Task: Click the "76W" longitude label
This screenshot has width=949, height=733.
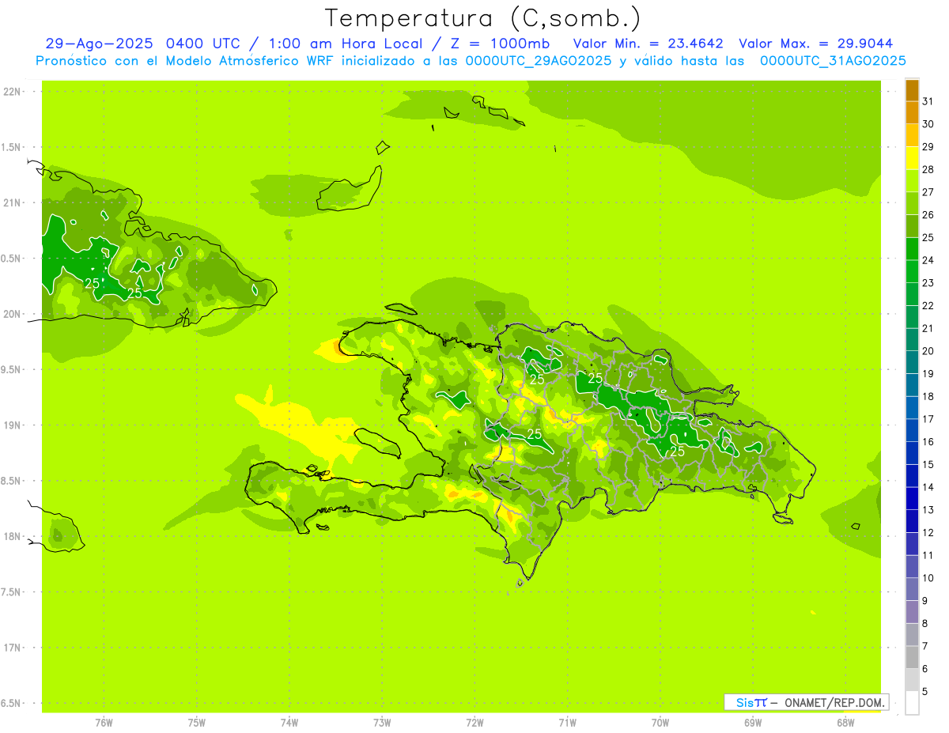Action: click(104, 722)
